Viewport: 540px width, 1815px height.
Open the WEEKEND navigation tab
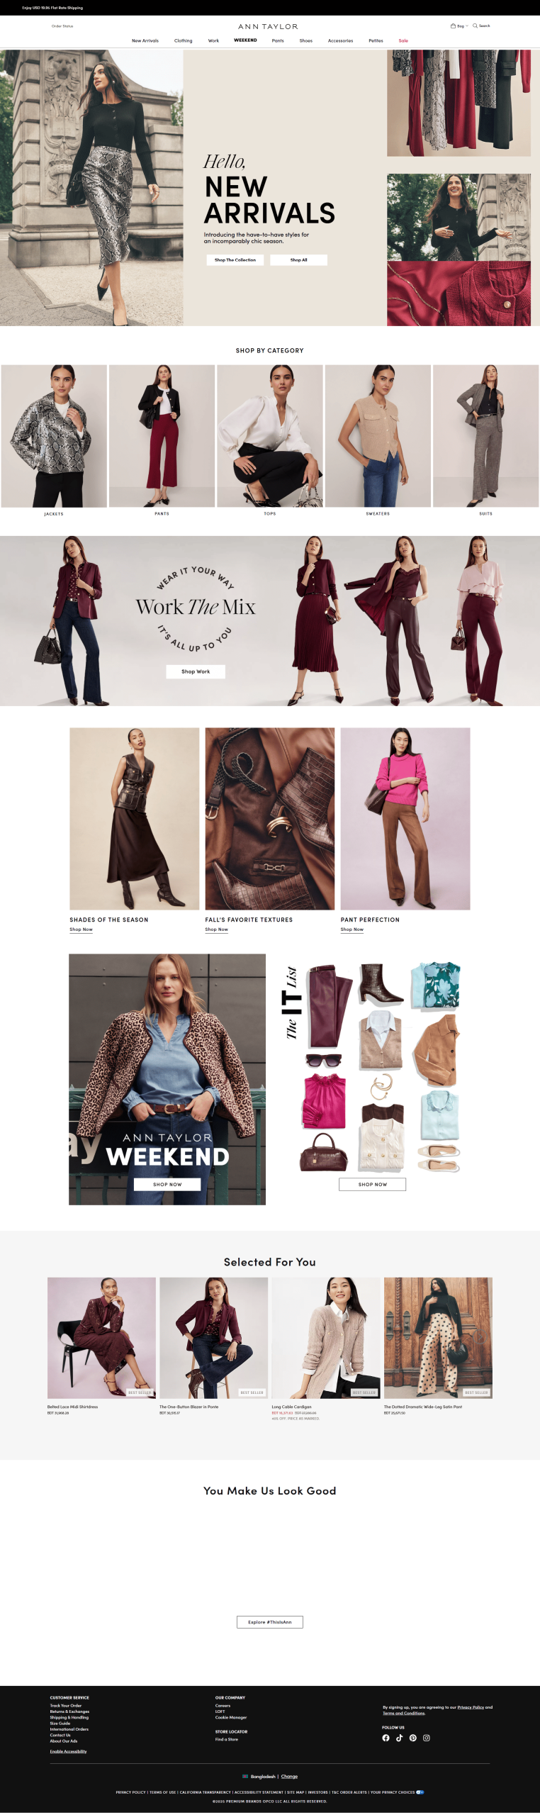[x=245, y=40]
